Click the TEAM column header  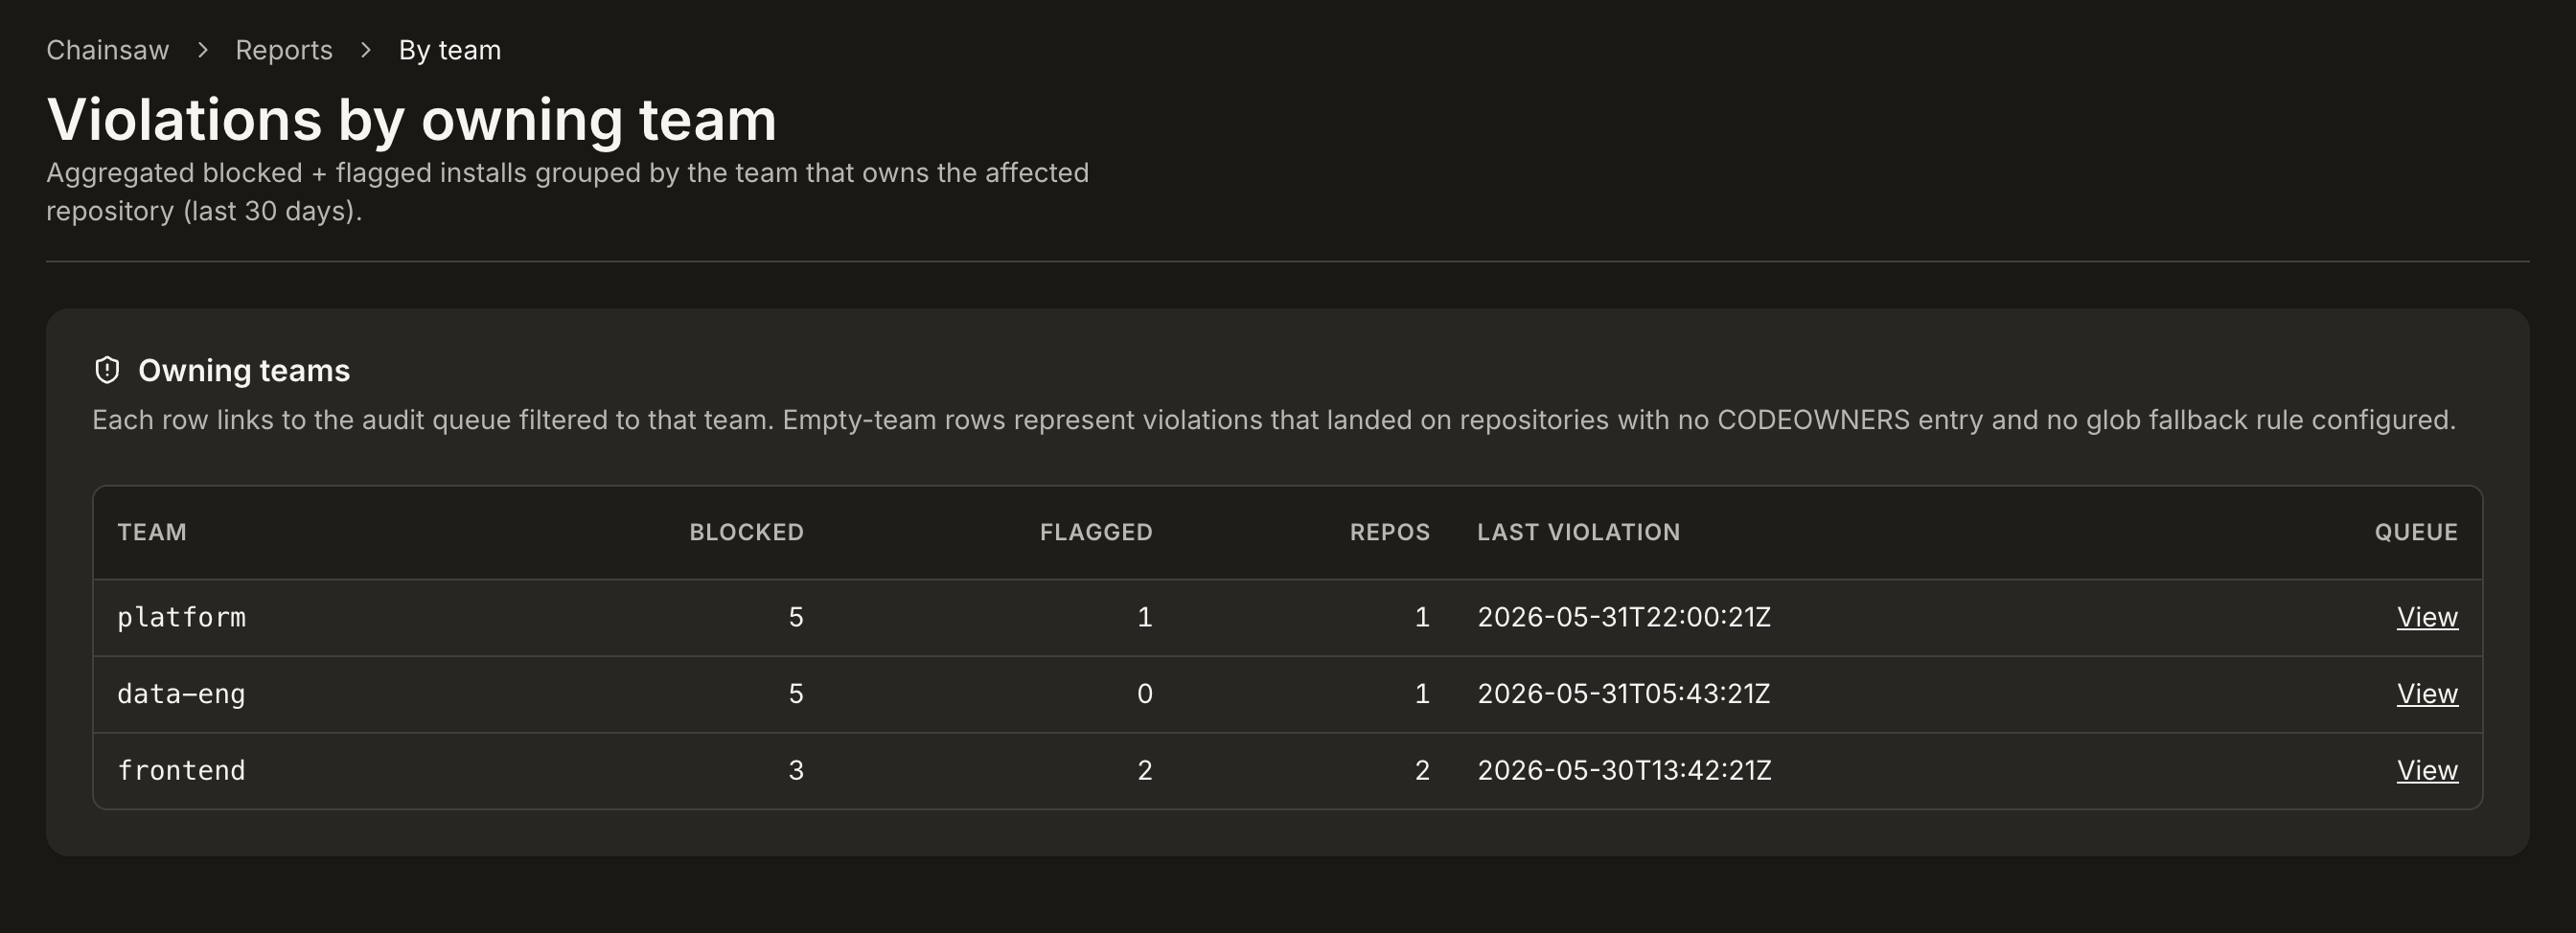tap(152, 532)
